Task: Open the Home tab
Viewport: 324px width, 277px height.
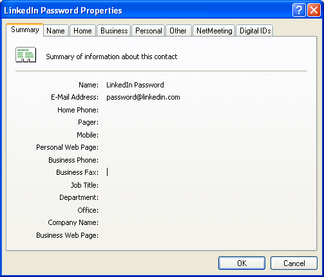Action: pyautogui.click(x=82, y=31)
